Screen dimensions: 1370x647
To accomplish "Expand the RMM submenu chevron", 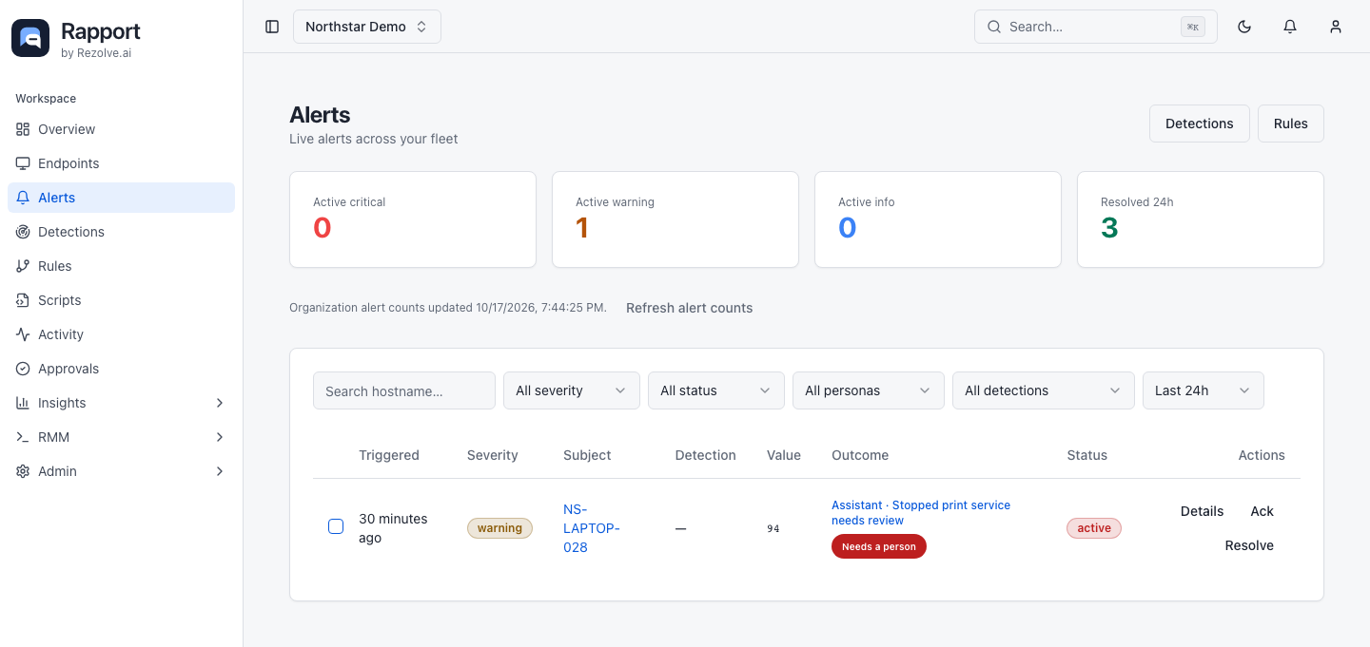I will click(220, 437).
